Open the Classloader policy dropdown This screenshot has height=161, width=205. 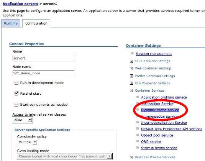pos(28,142)
